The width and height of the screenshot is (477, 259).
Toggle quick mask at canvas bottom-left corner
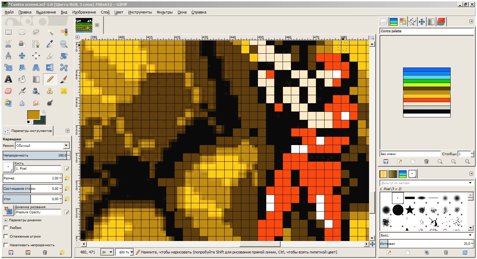pos(77,244)
